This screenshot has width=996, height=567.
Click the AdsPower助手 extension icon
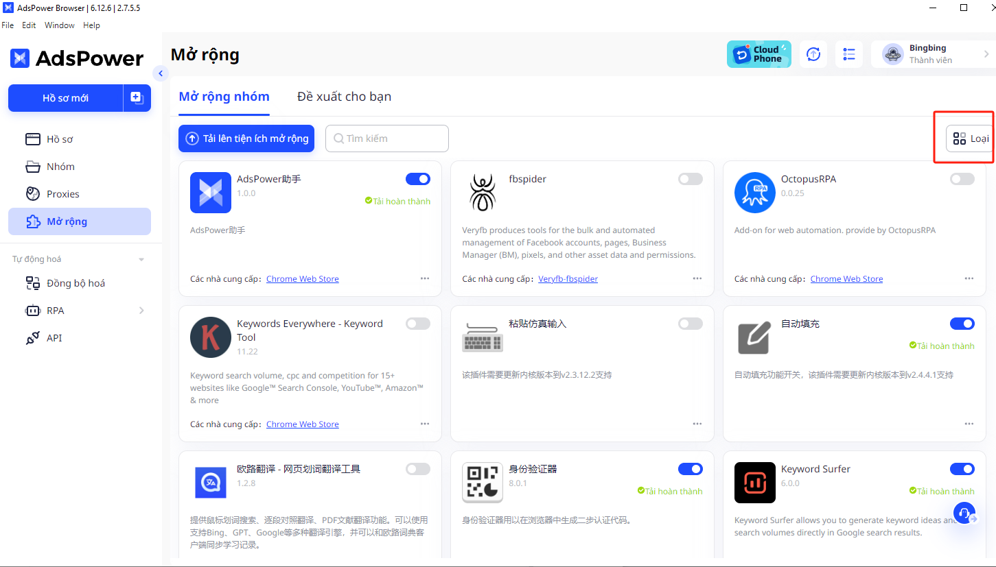click(x=211, y=193)
